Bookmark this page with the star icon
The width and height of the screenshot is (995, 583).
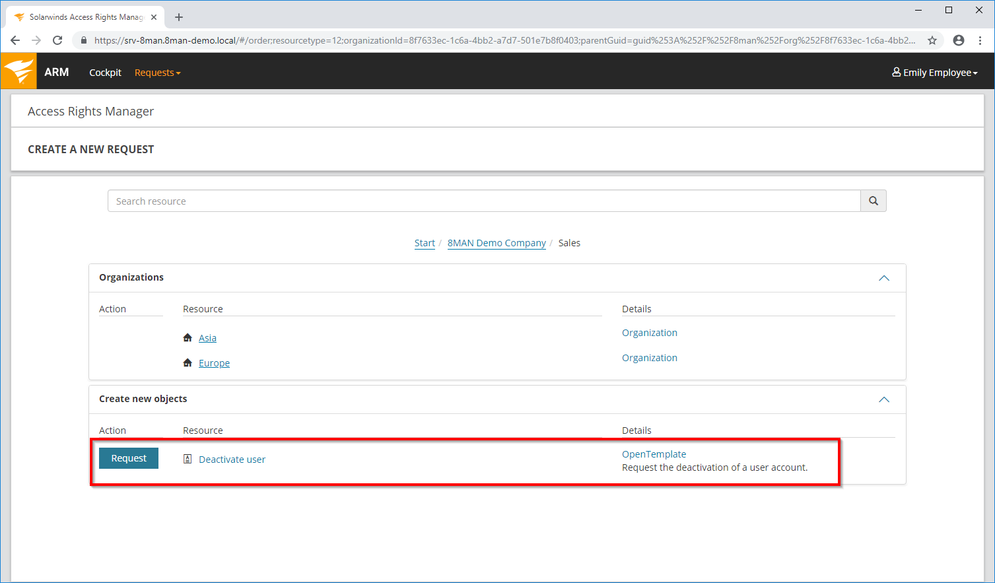click(x=932, y=40)
